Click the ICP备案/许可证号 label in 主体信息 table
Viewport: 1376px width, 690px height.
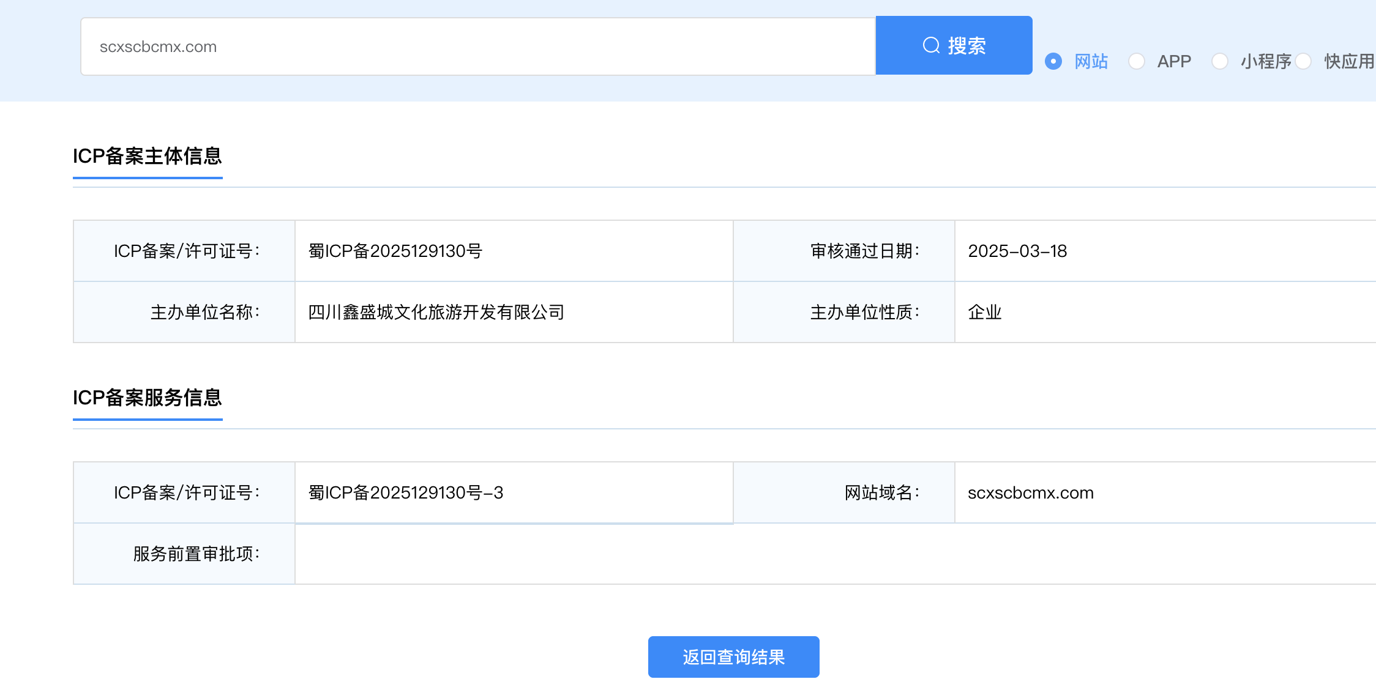187,251
